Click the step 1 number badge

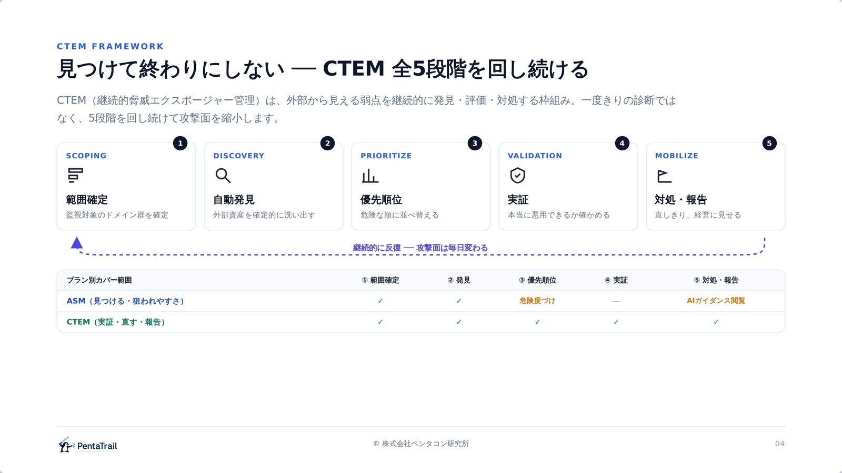click(x=180, y=143)
